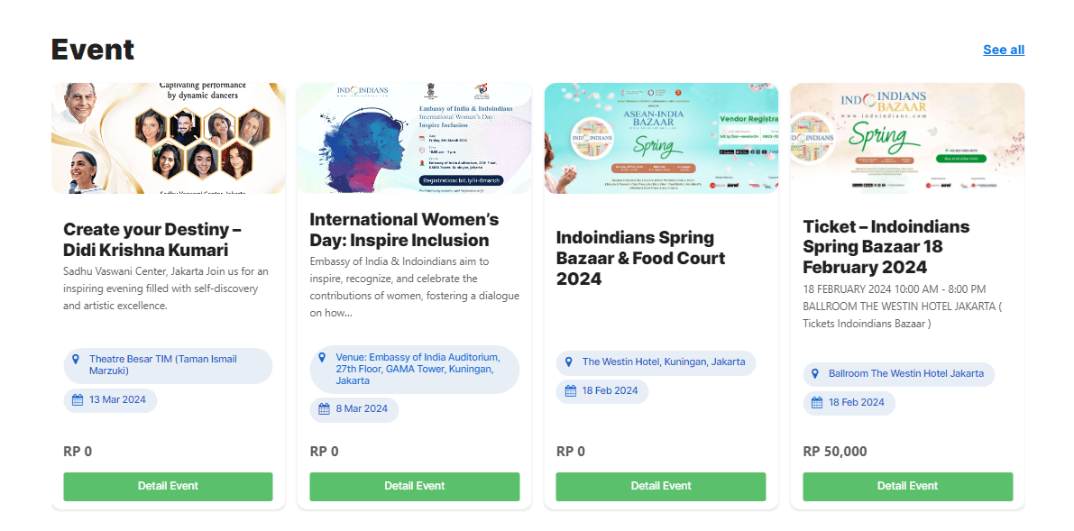Click location pin icon for Ballroom Westin Hotel
The image size is (1074, 531).
click(x=816, y=373)
